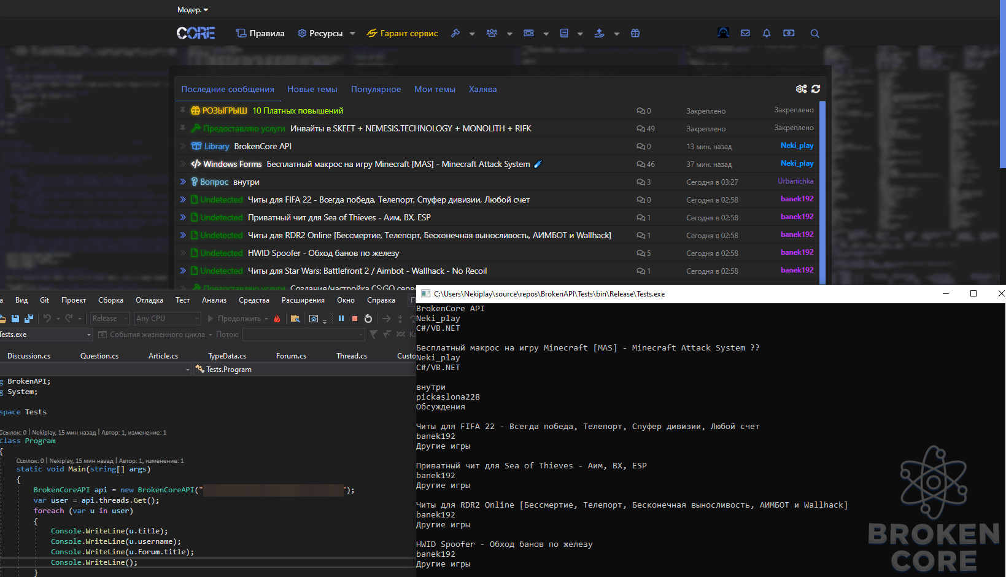This screenshot has width=1006, height=577.
Task: Open the Release configuration dropdown
Action: click(x=110, y=319)
